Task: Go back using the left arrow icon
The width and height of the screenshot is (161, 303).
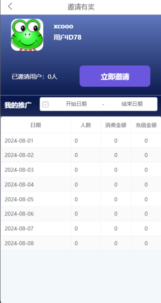Action: click(x=10, y=6)
